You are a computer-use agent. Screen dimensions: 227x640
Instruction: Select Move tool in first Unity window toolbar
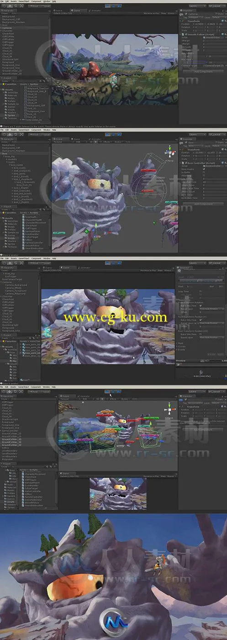tap(9, 6)
